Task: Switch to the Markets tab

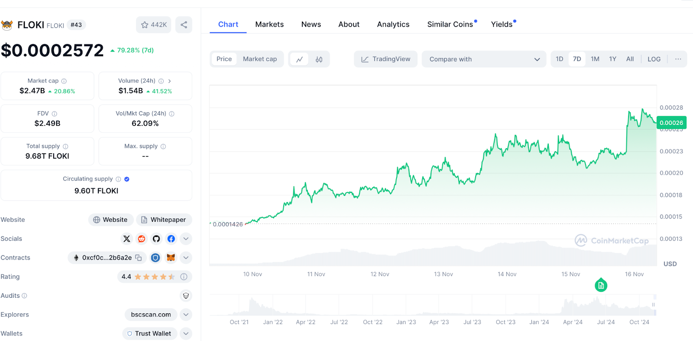Action: coord(269,24)
